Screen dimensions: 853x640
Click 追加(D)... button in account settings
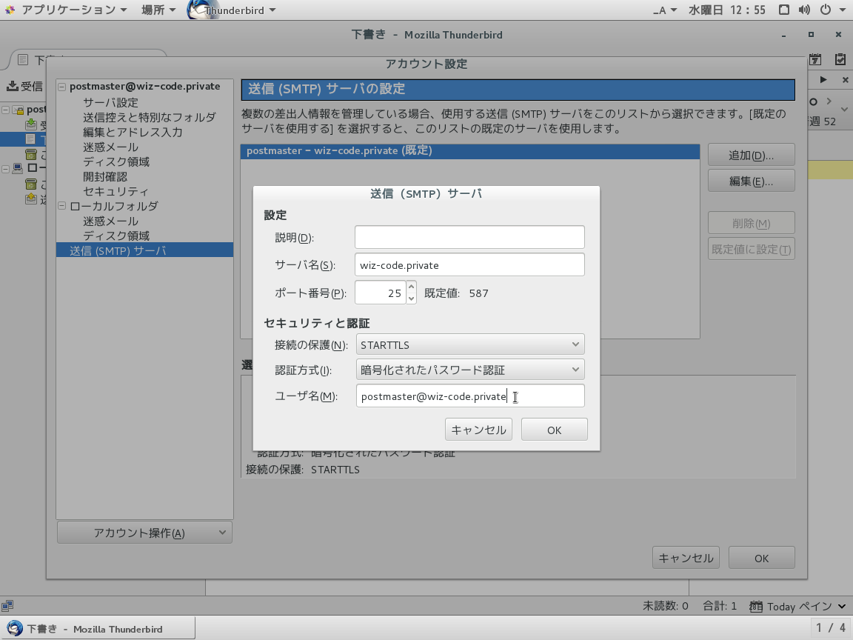(751, 155)
